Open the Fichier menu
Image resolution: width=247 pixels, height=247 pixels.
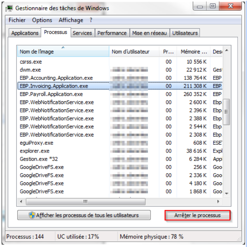[17, 20]
